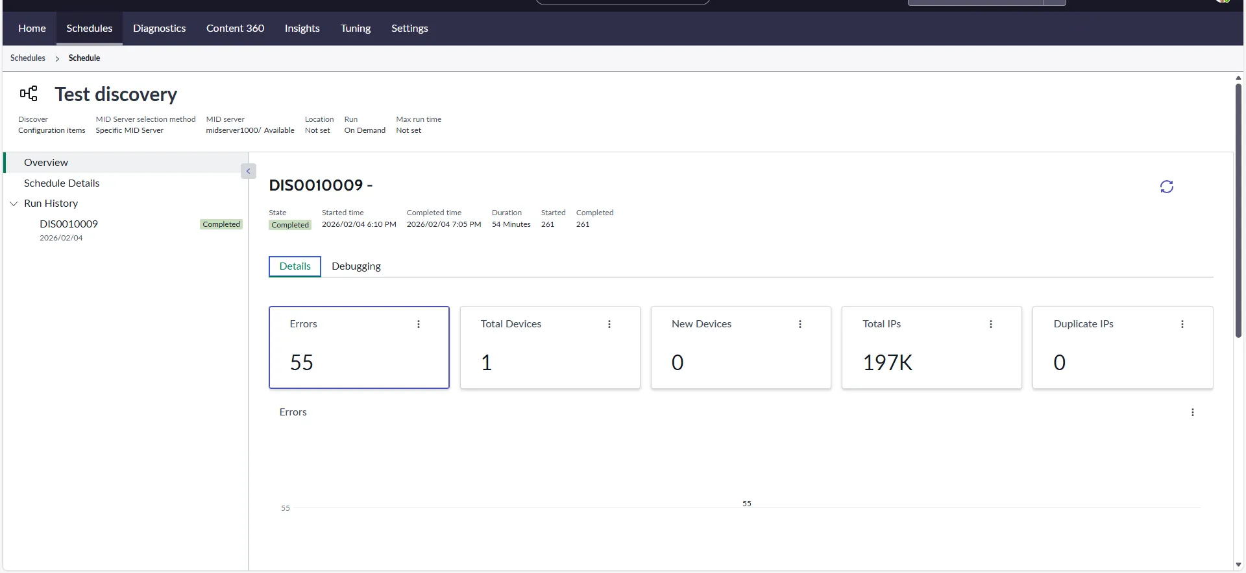Collapse the left sidebar panel
This screenshot has width=1246, height=573.
click(x=248, y=171)
